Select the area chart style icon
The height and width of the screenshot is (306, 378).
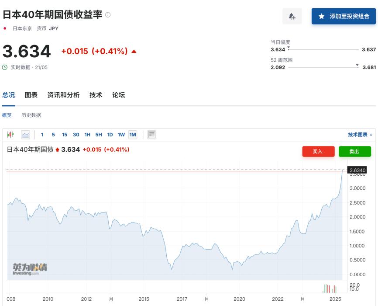[25, 135]
